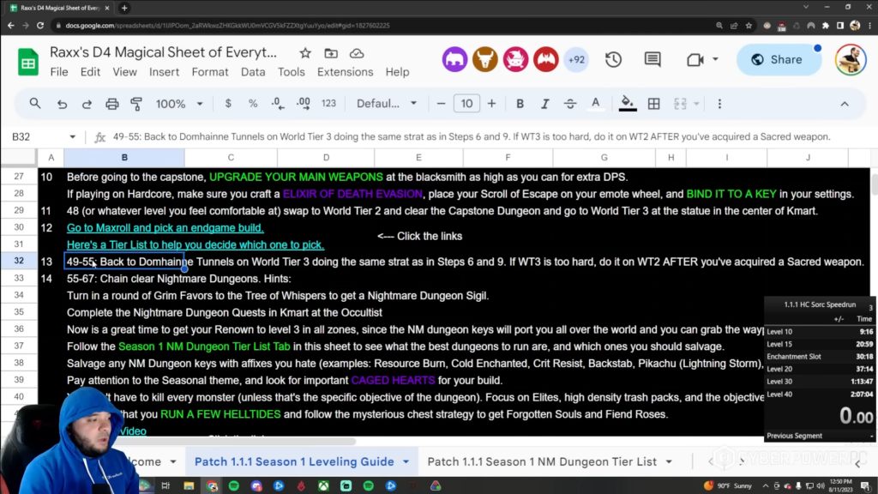The height and width of the screenshot is (494, 878).
Task: Open the File menu
Action: pos(59,72)
